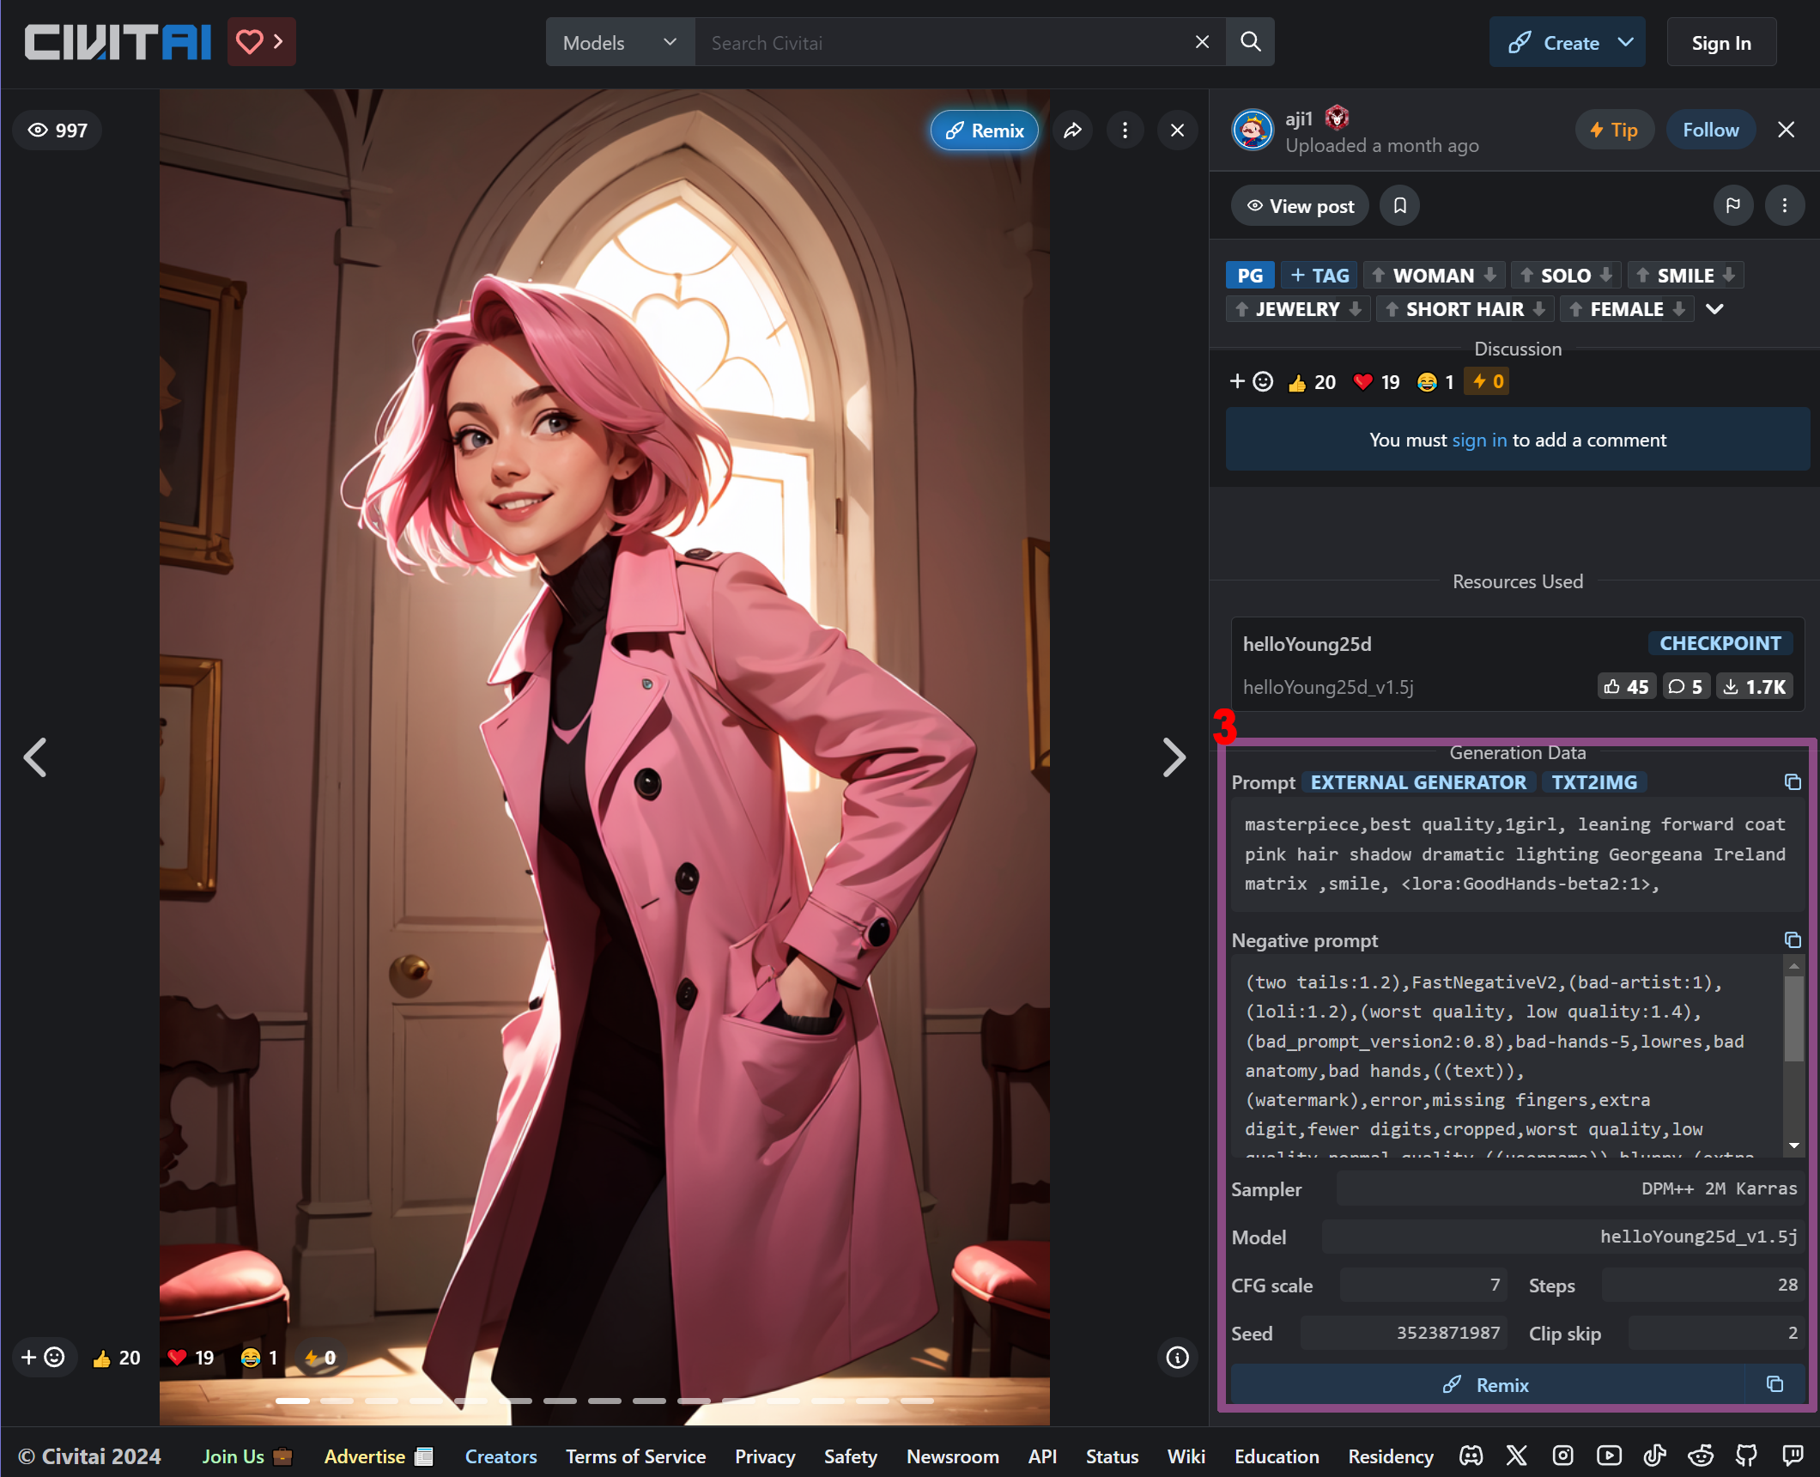Screen dimensions: 1820x1477
Task: Click the search magnifier icon
Action: pyautogui.click(x=1251, y=42)
